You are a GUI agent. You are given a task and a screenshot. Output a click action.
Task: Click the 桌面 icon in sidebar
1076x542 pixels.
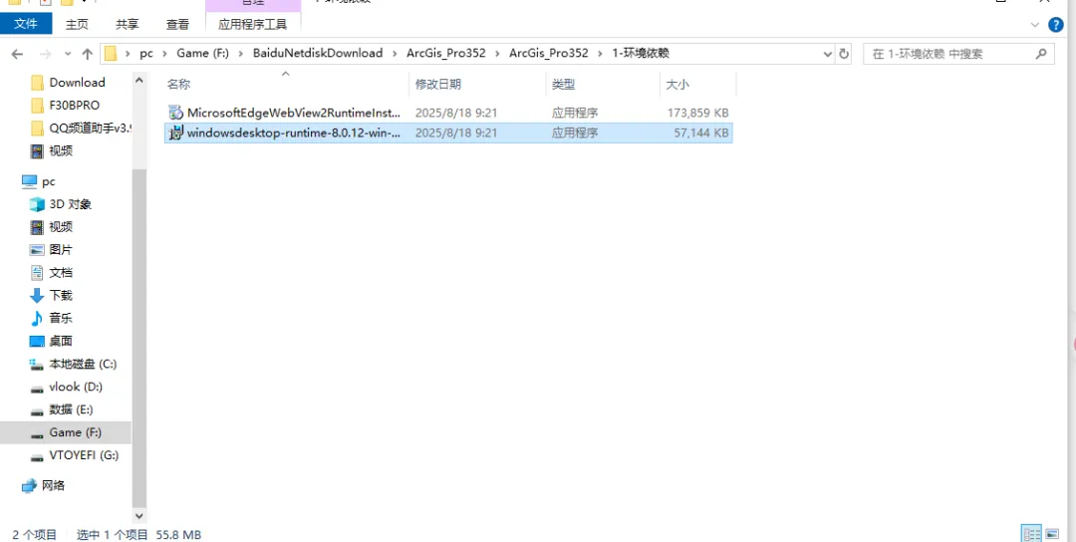(x=37, y=341)
